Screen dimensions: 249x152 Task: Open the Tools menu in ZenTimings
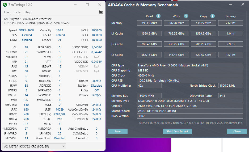(17, 12)
